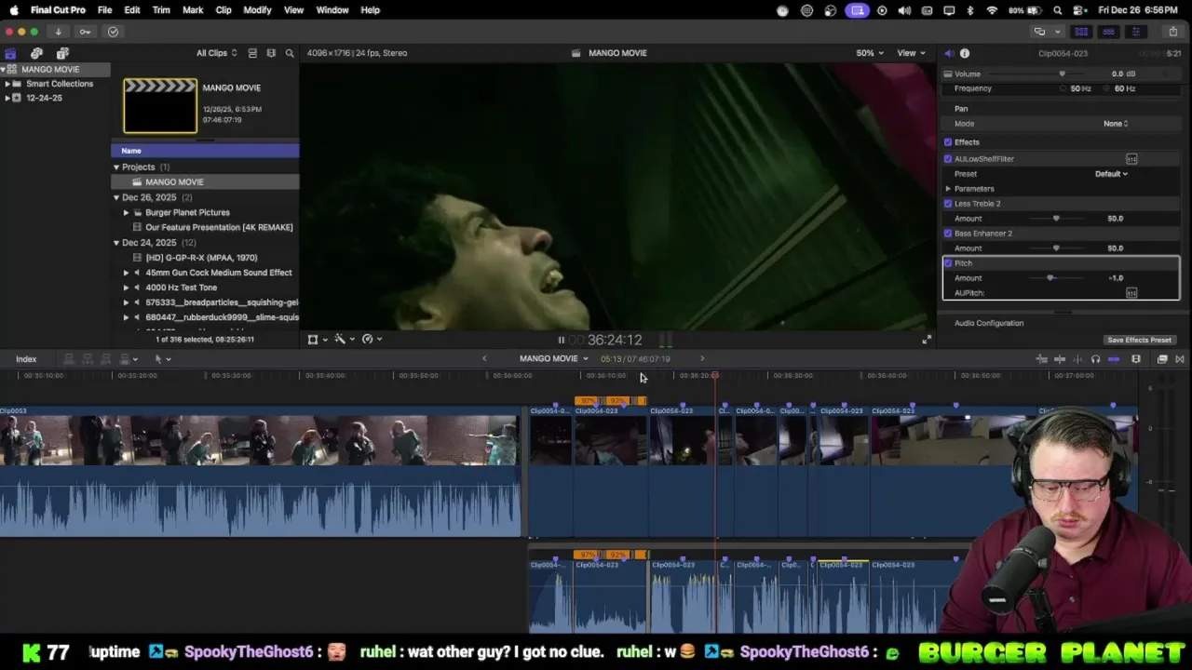The height and width of the screenshot is (670, 1192).
Task: Click the Share export icon
Action: click(1172, 32)
